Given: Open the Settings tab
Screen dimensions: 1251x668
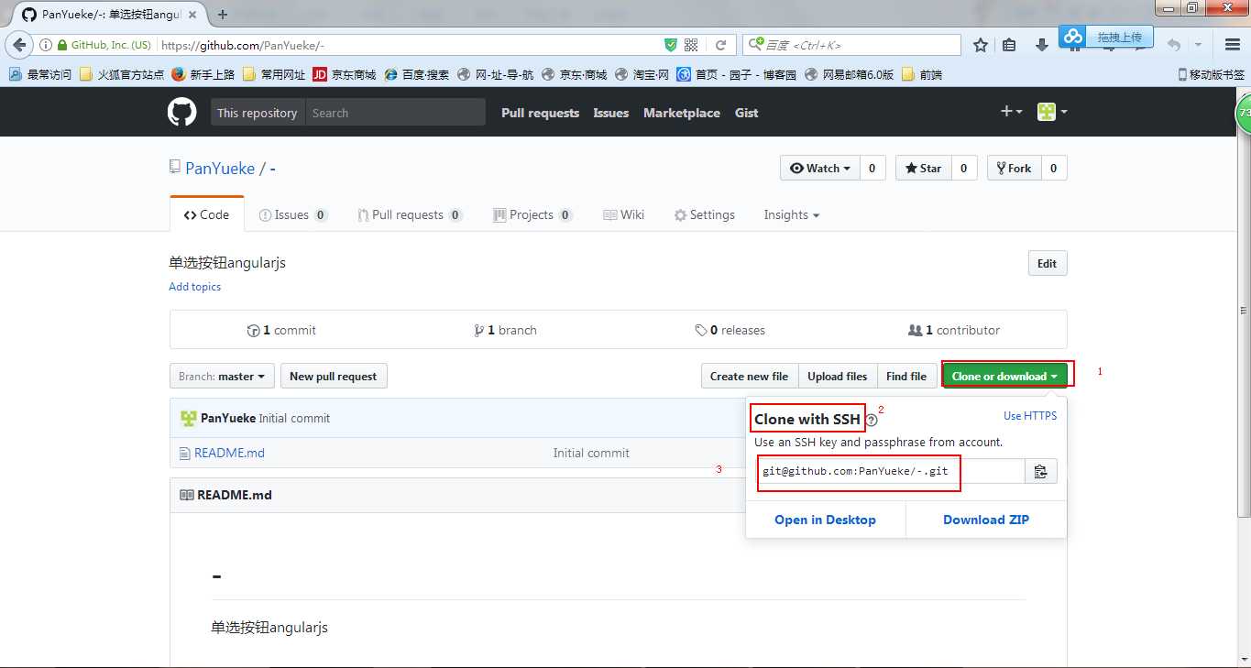Looking at the screenshot, I should tap(704, 214).
